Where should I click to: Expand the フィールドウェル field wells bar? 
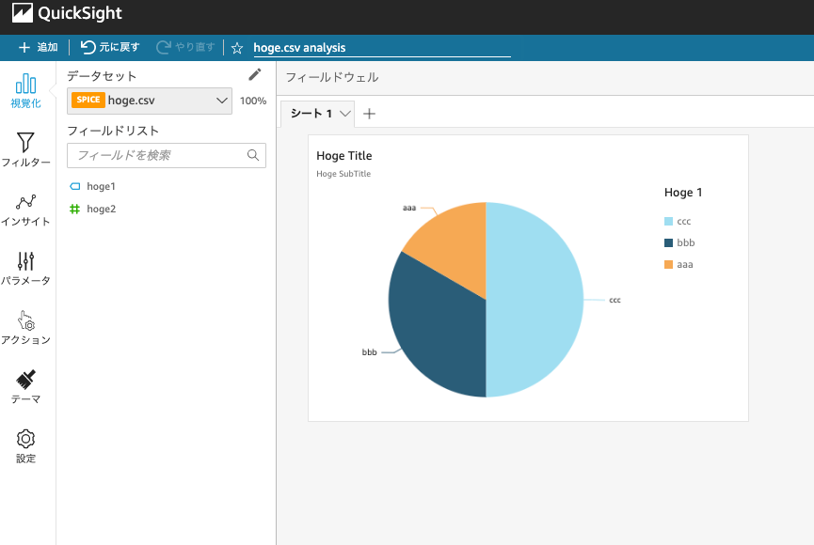pyautogui.click(x=546, y=77)
